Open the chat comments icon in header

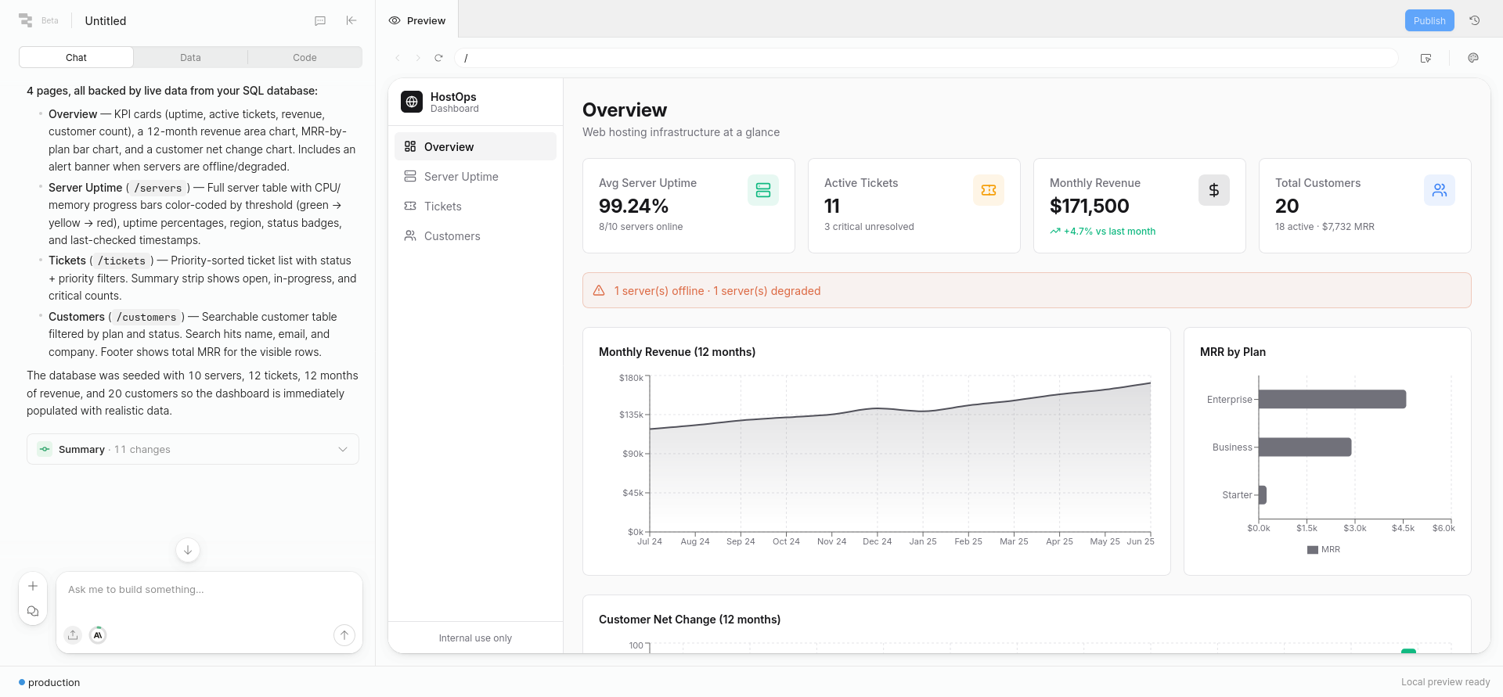pyautogui.click(x=320, y=21)
